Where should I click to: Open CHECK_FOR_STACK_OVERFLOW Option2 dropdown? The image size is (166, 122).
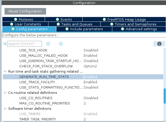click(x=90, y=66)
